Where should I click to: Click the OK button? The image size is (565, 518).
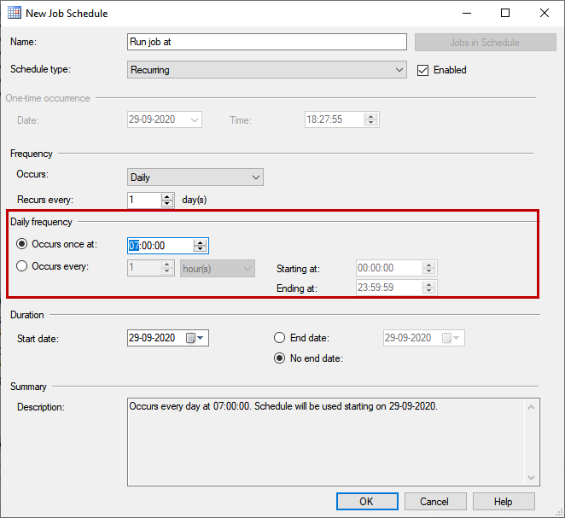367,502
